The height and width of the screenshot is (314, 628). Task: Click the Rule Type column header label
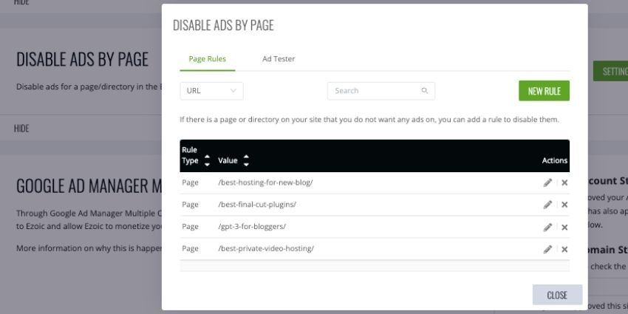190,155
